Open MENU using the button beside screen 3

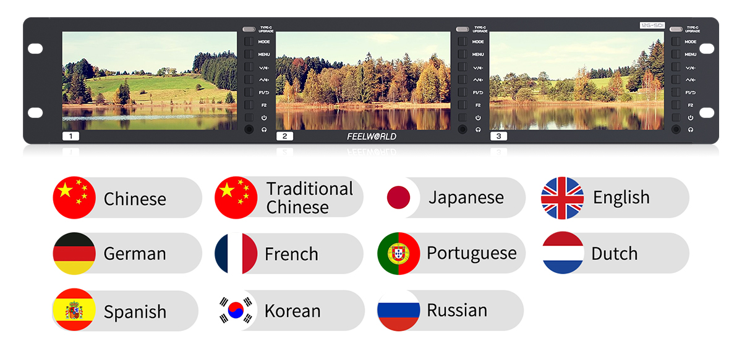click(676, 54)
